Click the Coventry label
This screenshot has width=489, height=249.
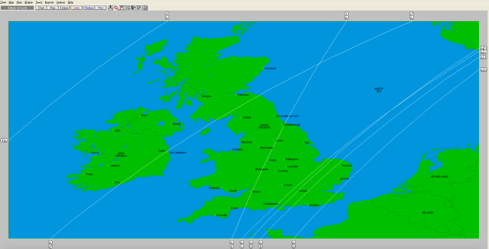pyautogui.click(x=283, y=171)
